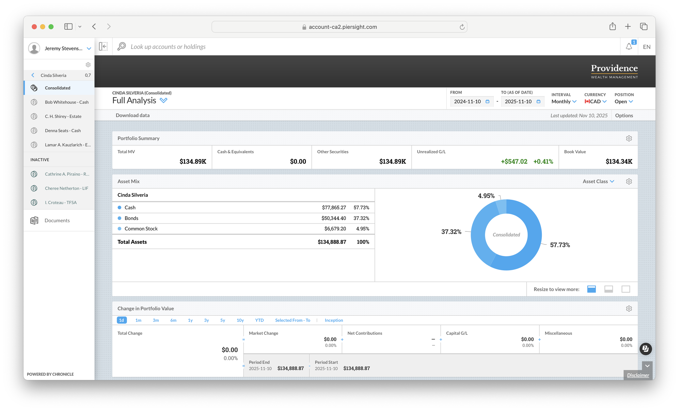The width and height of the screenshot is (679, 411).
Task: Select the smallest resize view option
Action: click(x=591, y=289)
